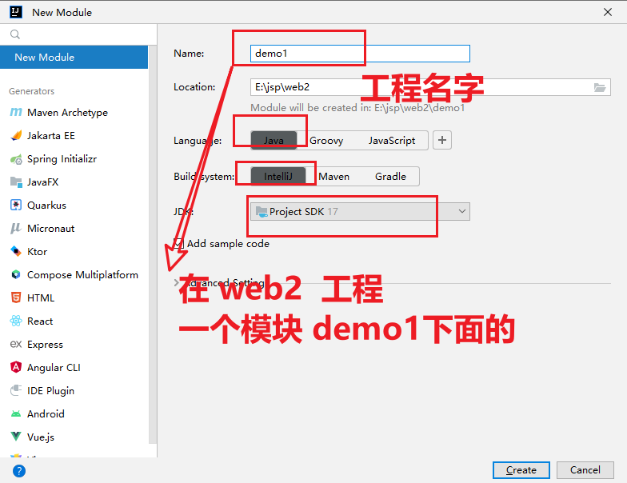This screenshot has height=483, width=627.
Task: Expand the Advanced Settings section
Action: pyautogui.click(x=176, y=283)
